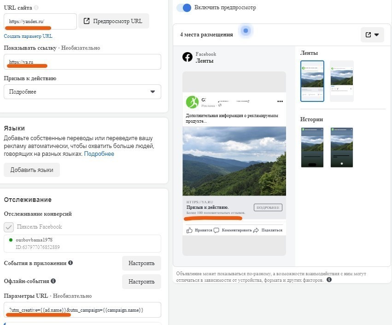Click the info icon next to URL сайта
Image resolution: width=392 pixels, height=325 pixels.
[x=36, y=8]
